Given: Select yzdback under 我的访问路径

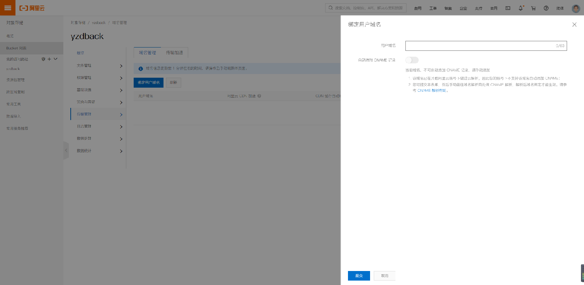Looking at the screenshot, I should [13, 69].
